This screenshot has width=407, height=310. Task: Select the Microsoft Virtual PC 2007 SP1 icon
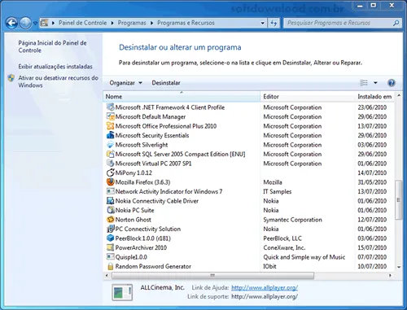[x=110, y=164]
